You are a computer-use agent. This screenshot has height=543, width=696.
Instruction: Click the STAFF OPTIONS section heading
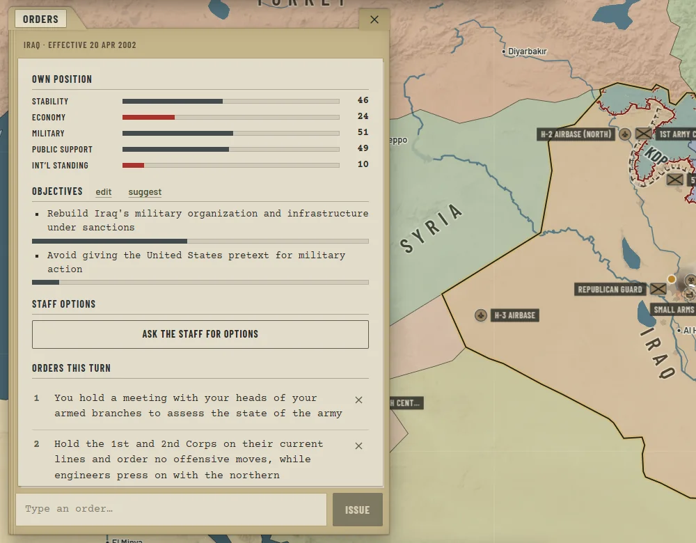point(63,304)
